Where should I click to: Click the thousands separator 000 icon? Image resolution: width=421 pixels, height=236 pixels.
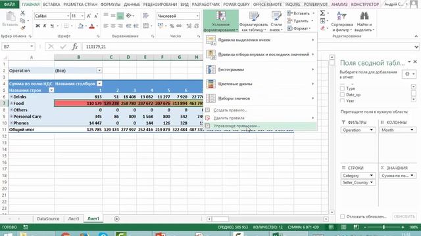click(x=179, y=26)
